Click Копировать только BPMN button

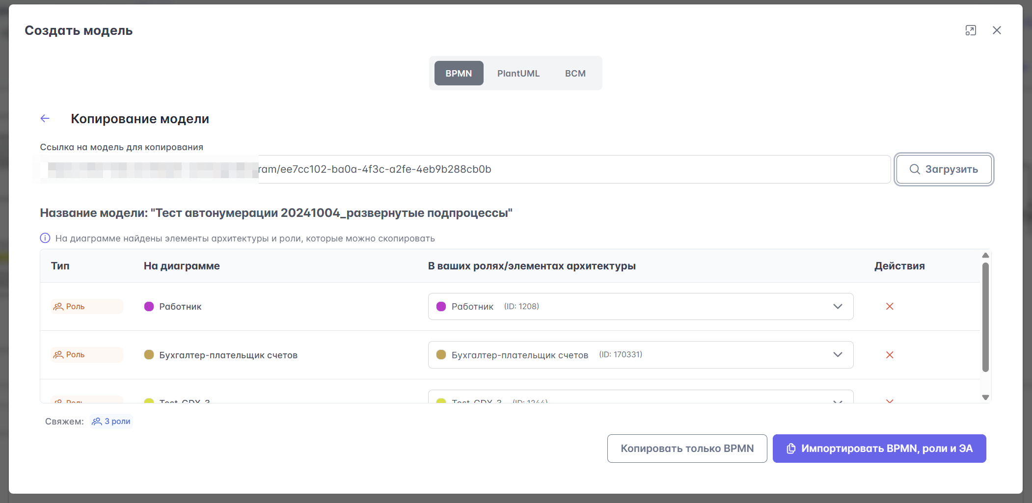click(x=687, y=449)
